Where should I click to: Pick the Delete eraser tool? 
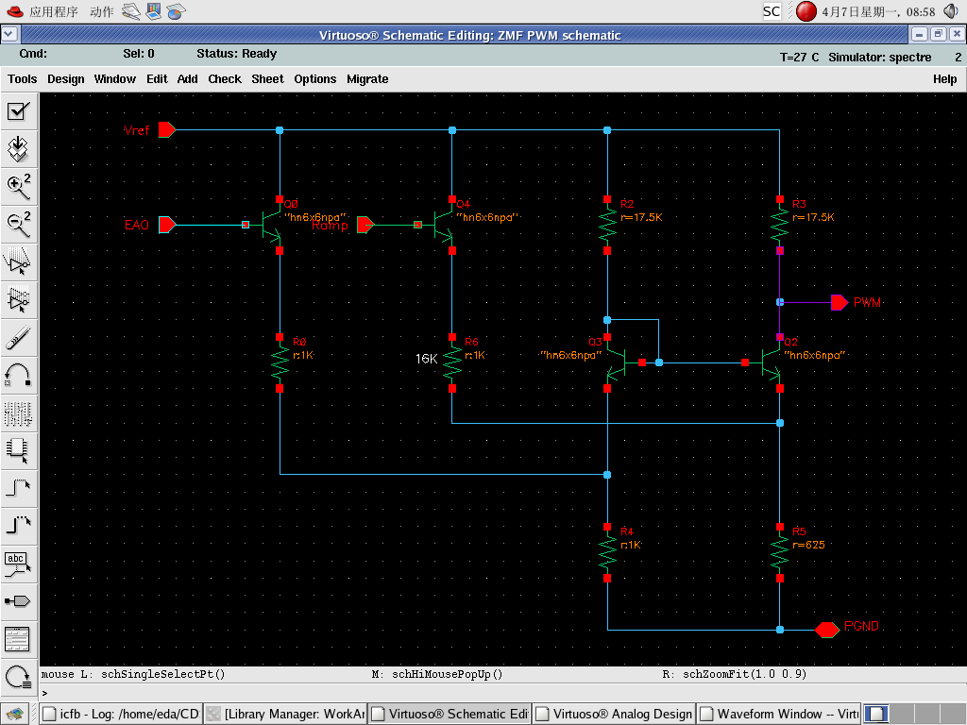click(18, 337)
